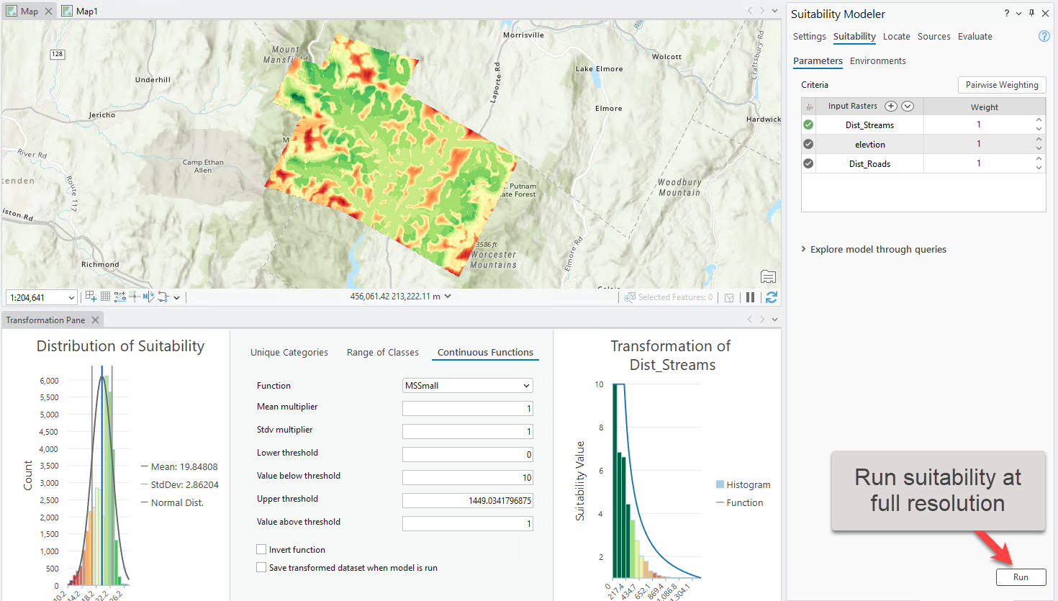1058x601 pixels.
Task: Decrease the Dist_Roads weight with the down arrow
Action: [1039, 168]
